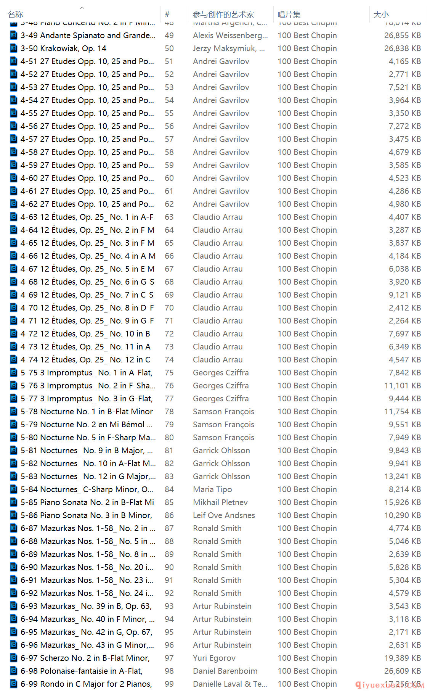Click the file icon for 5-78 Nocturne No. 1
438x697 pixels.
pyautogui.click(x=14, y=412)
